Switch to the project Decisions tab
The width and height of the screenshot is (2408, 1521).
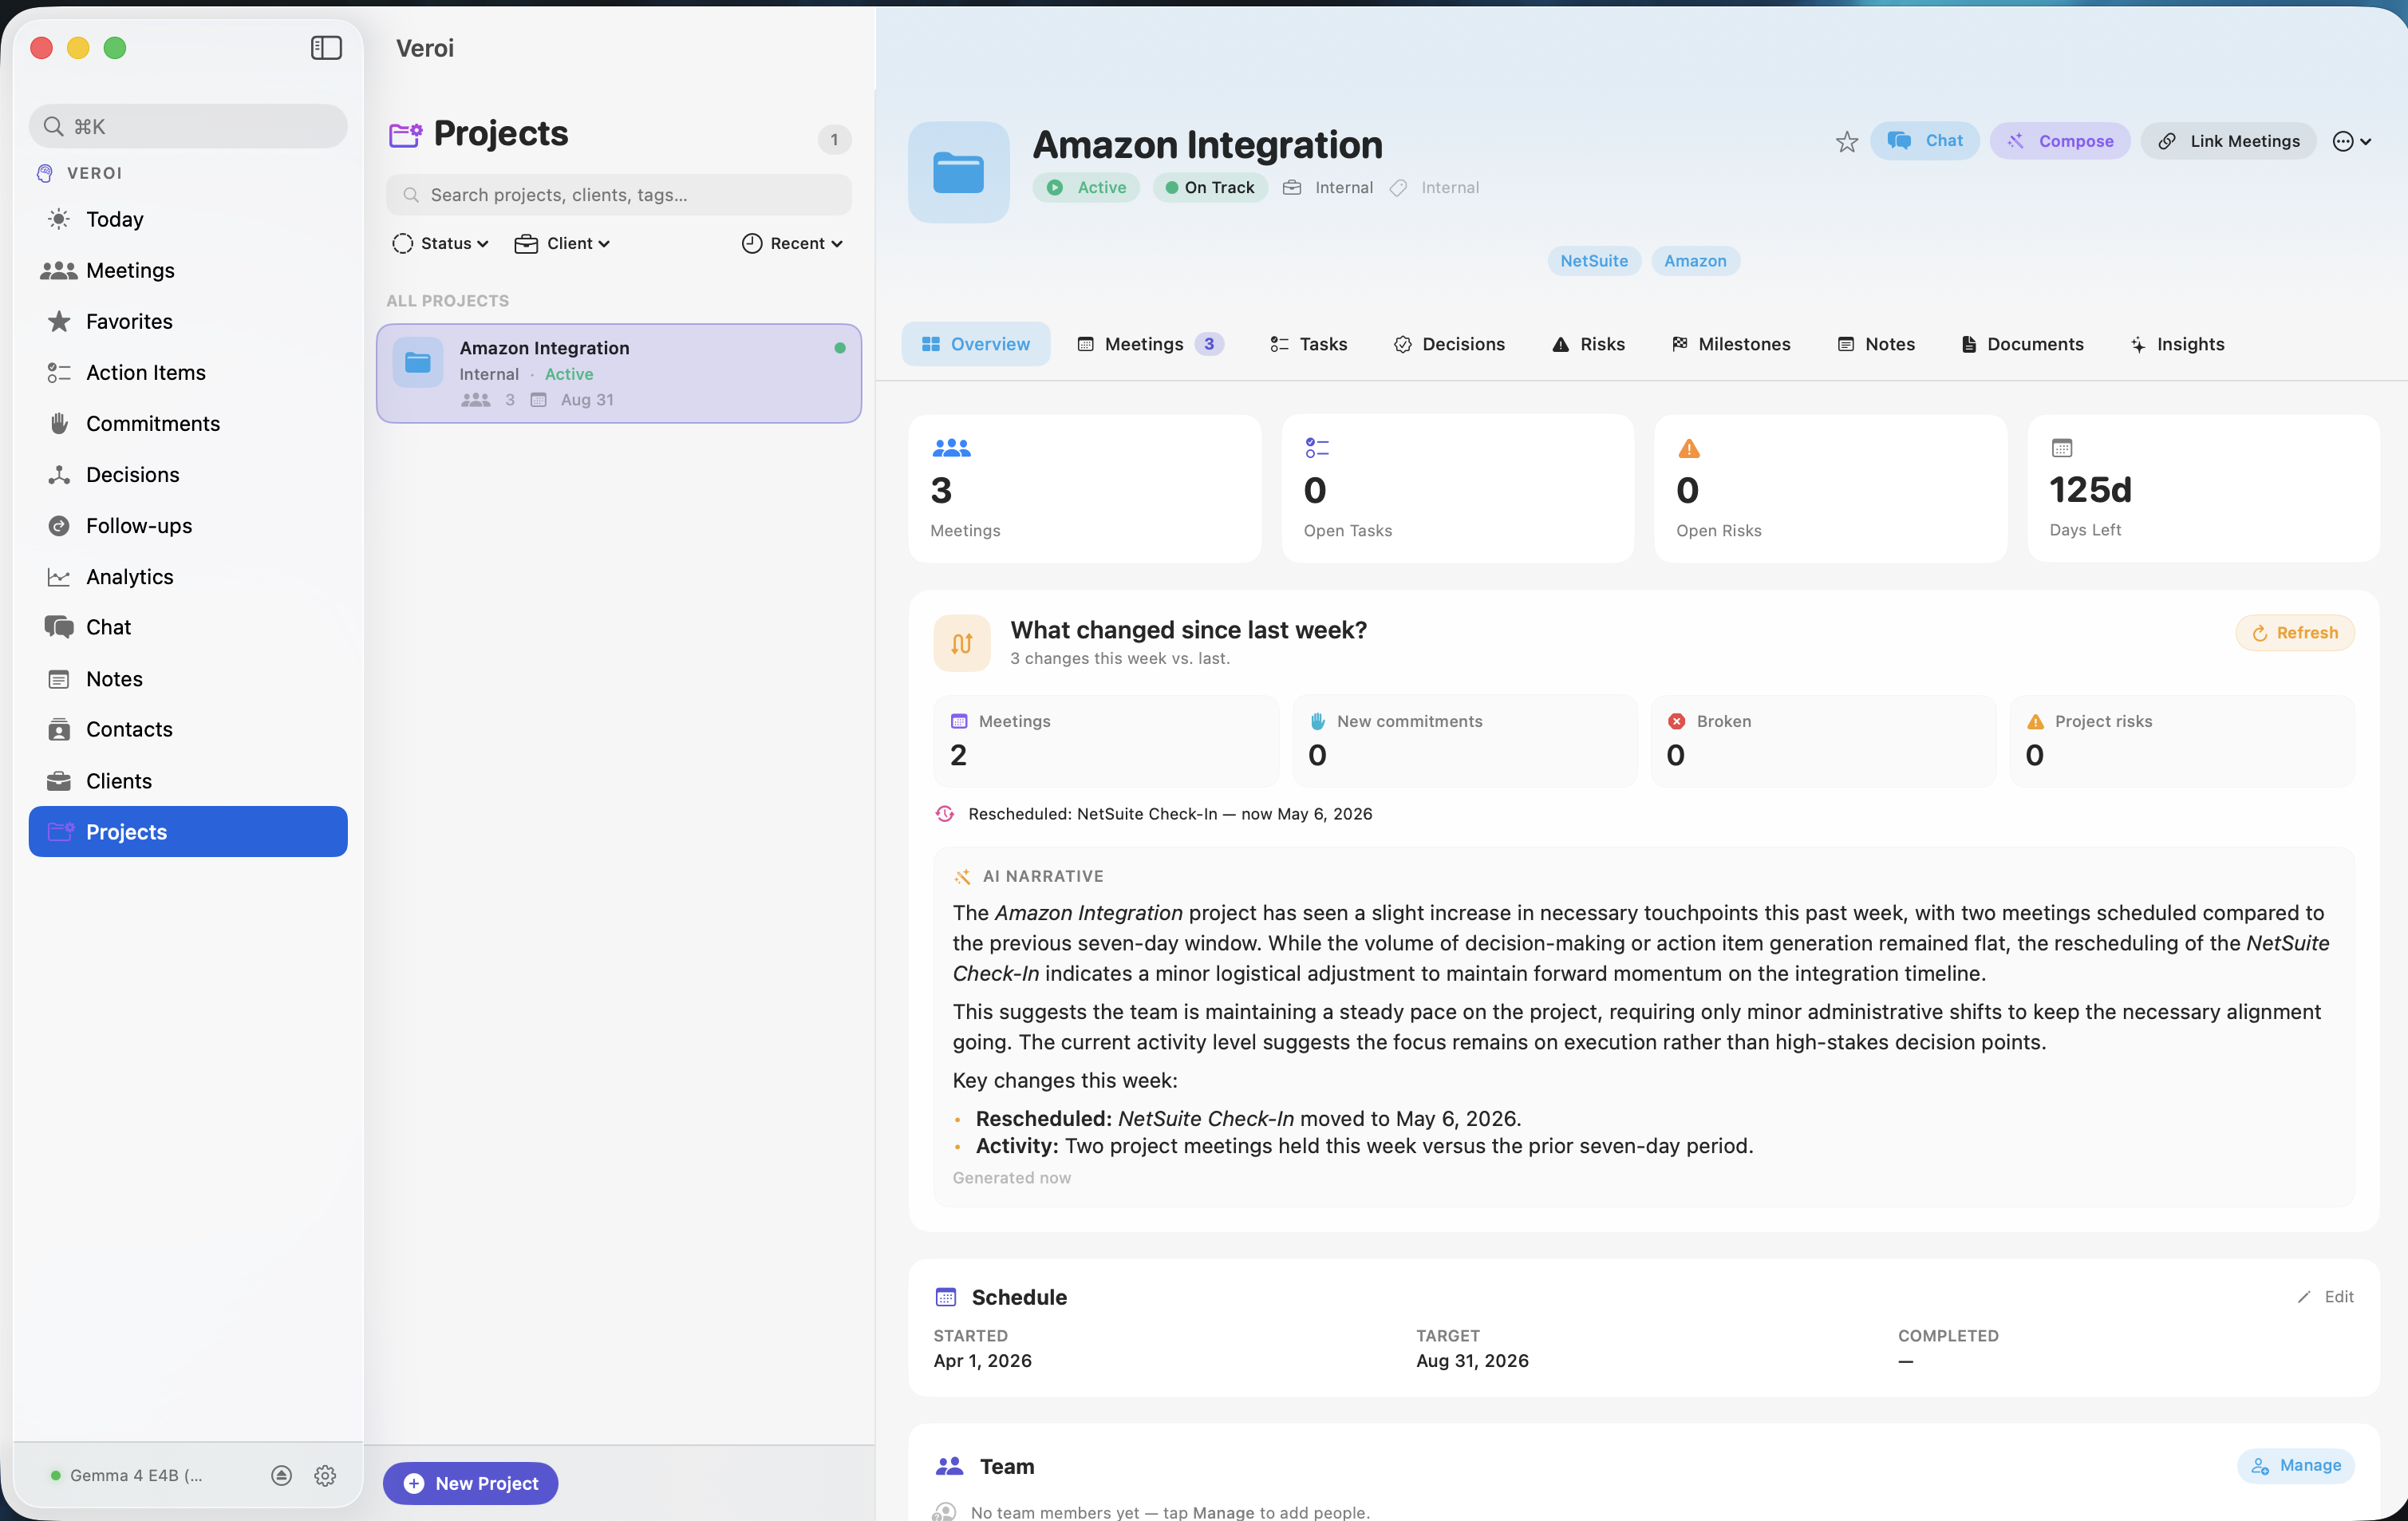pyautogui.click(x=1449, y=344)
